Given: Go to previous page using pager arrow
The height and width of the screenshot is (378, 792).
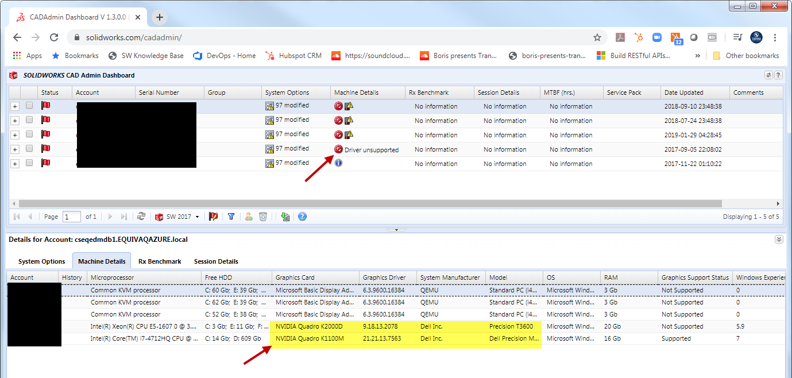Looking at the screenshot, I should pyautogui.click(x=30, y=217).
